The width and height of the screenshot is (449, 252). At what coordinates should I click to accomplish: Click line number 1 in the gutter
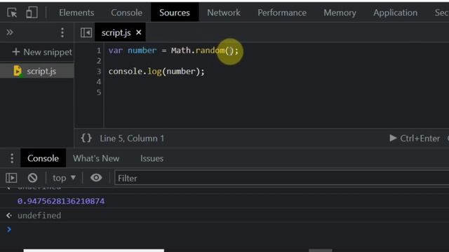coord(98,50)
